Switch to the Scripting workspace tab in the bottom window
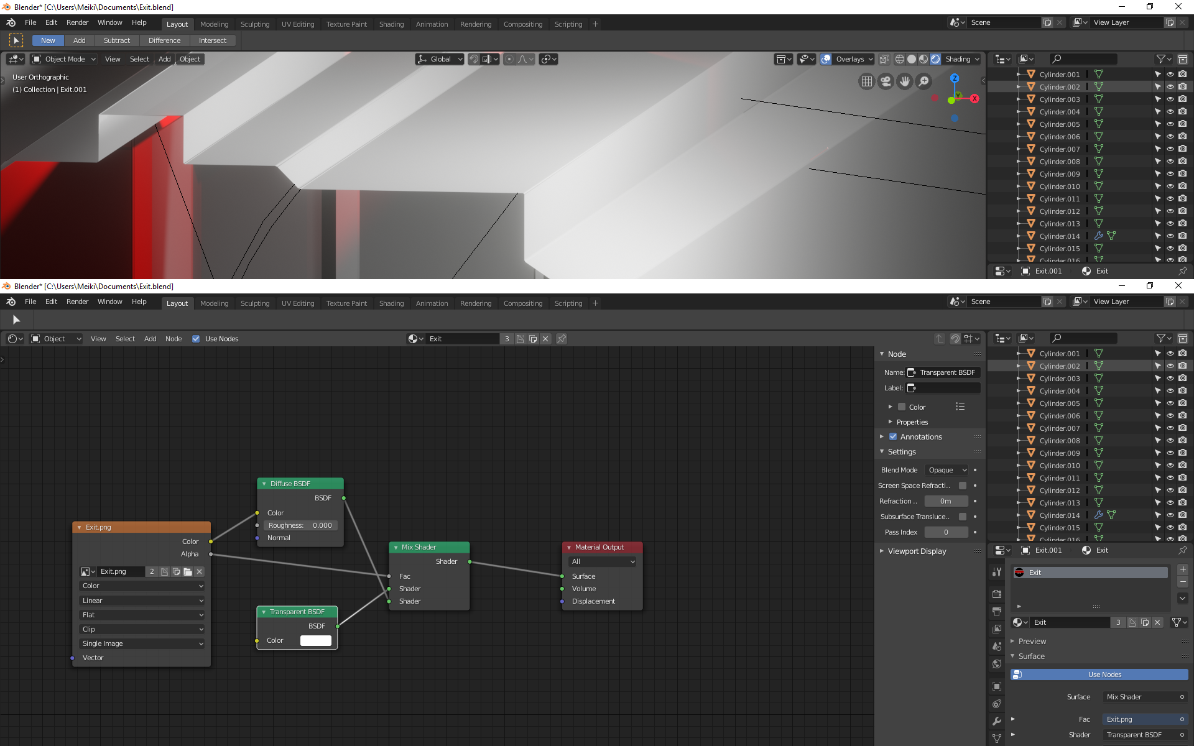 (x=568, y=303)
